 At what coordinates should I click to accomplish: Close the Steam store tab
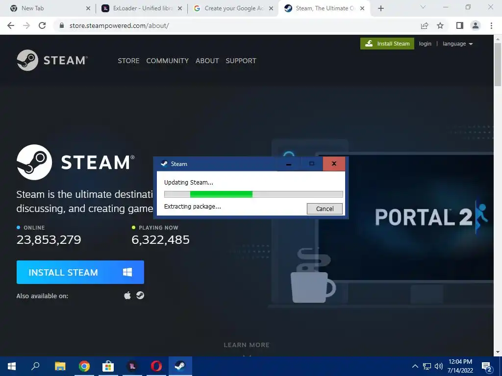[x=362, y=8]
